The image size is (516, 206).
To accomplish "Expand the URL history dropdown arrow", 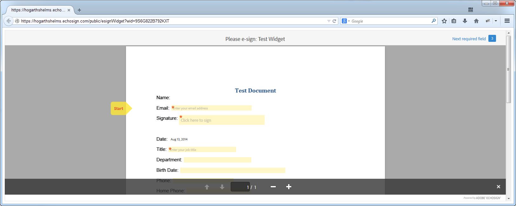I will [x=329, y=21].
